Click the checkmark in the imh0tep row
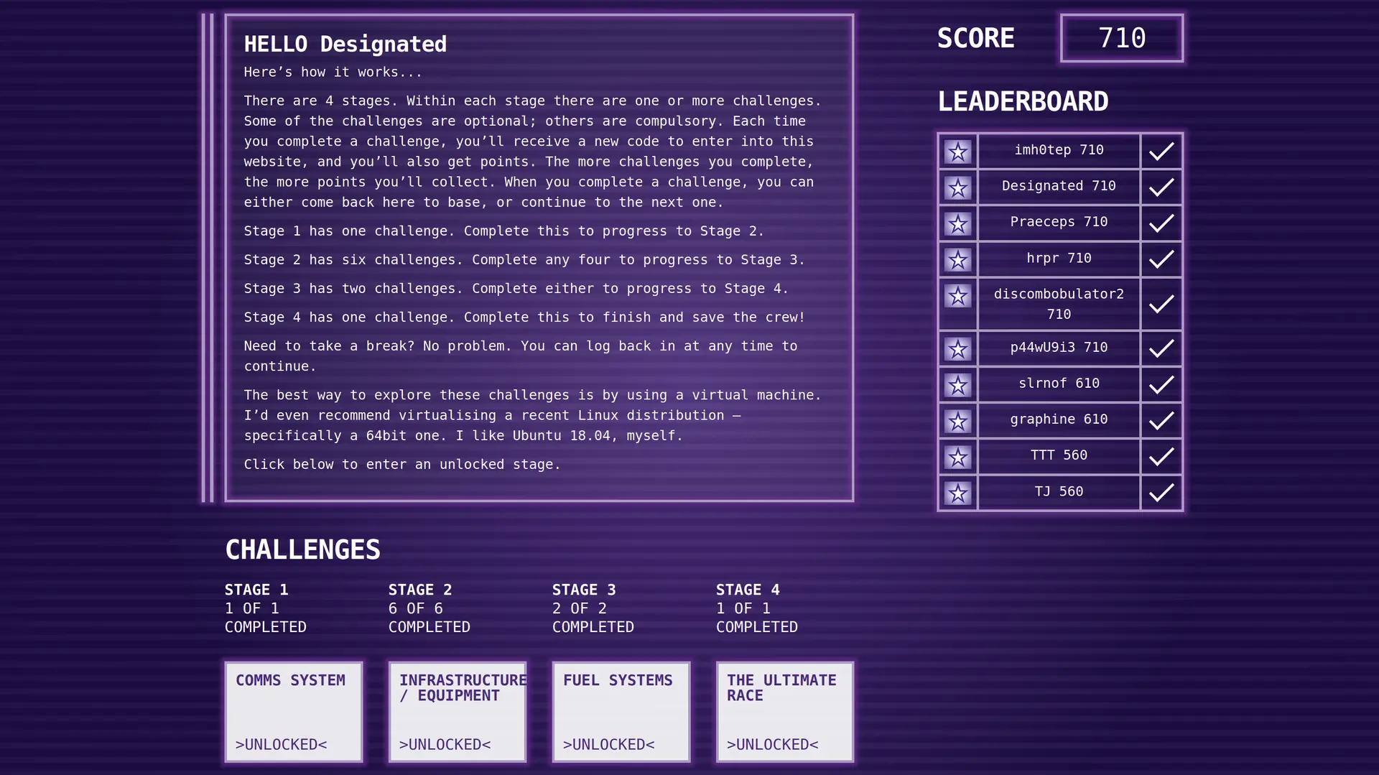The width and height of the screenshot is (1379, 775). point(1161,151)
